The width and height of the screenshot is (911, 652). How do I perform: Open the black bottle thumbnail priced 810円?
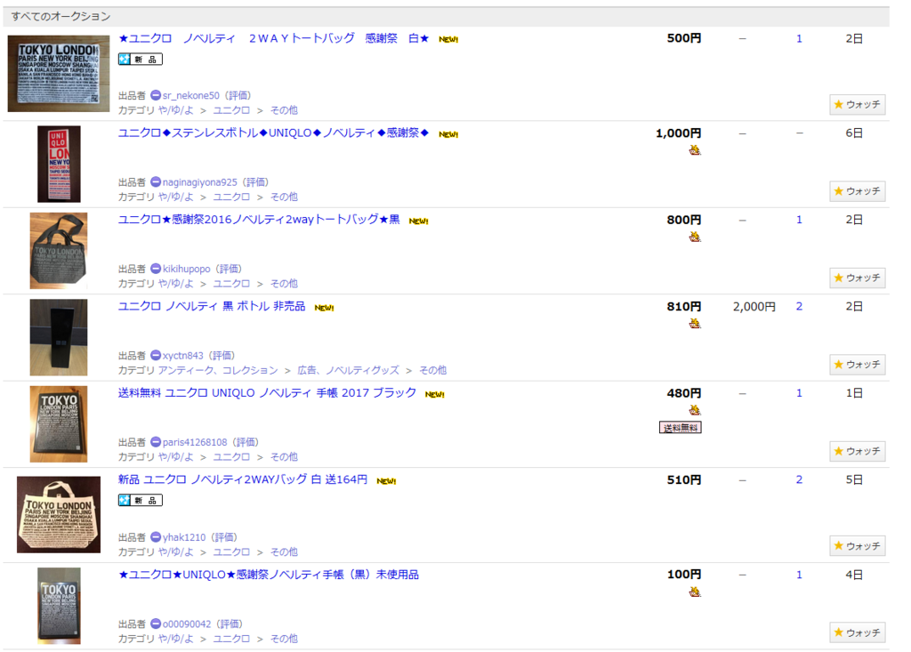tap(59, 337)
